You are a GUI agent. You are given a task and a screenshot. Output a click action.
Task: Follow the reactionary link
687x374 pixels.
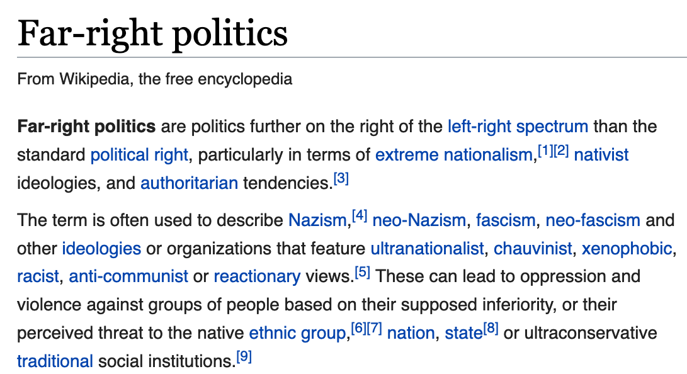(x=257, y=276)
